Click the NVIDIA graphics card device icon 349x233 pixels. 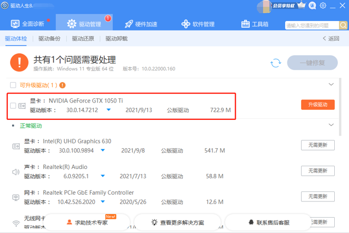click(22, 106)
